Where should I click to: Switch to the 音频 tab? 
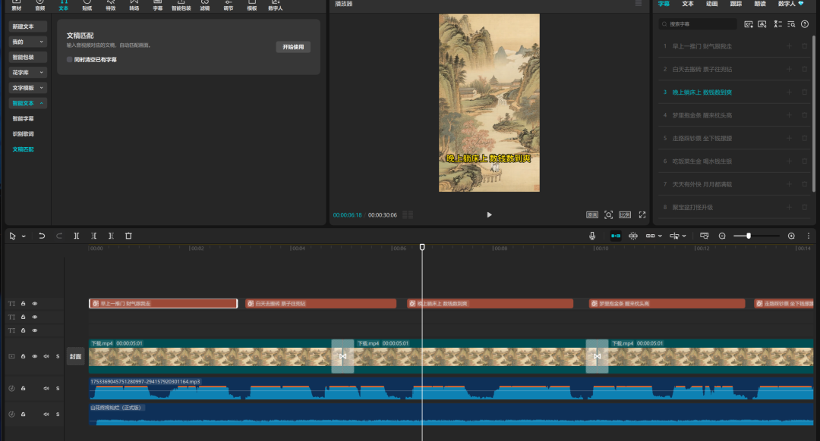(x=39, y=5)
